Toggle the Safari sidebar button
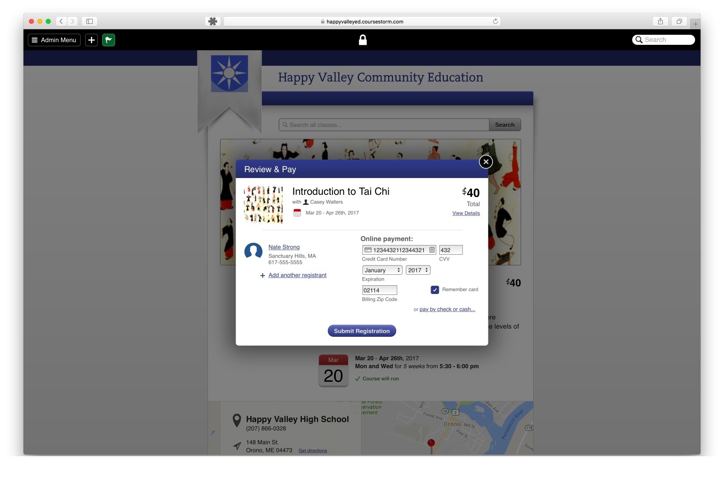The height and width of the screenshot is (488, 724). pos(89,21)
